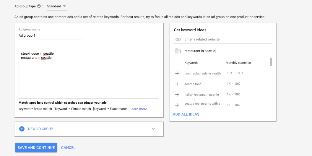Click the 'Enter a related website' field

pyautogui.click(x=227, y=39)
